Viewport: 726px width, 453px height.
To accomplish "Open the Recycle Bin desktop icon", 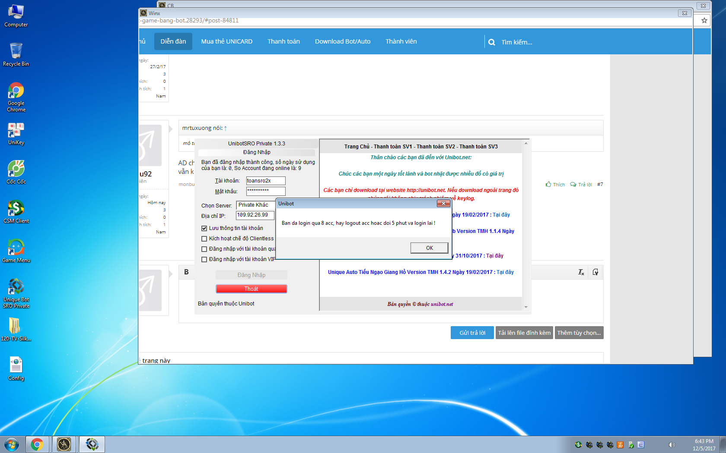I will 16,55.
